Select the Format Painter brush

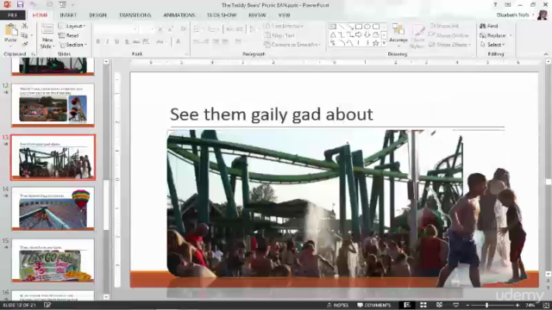coord(24,44)
